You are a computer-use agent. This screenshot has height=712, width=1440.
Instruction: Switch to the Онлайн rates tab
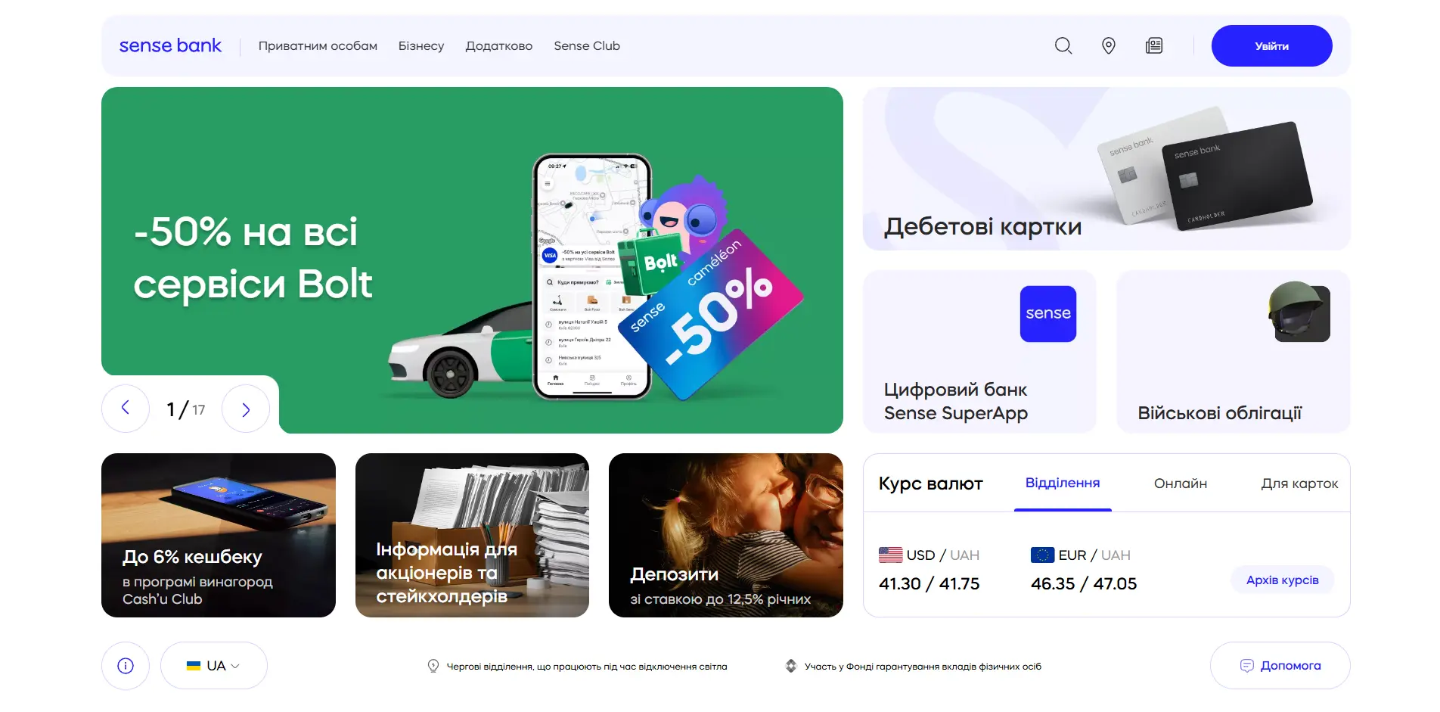(1181, 483)
